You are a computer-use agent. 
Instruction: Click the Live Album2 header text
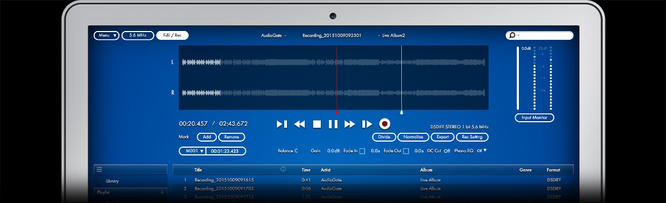coord(394,35)
